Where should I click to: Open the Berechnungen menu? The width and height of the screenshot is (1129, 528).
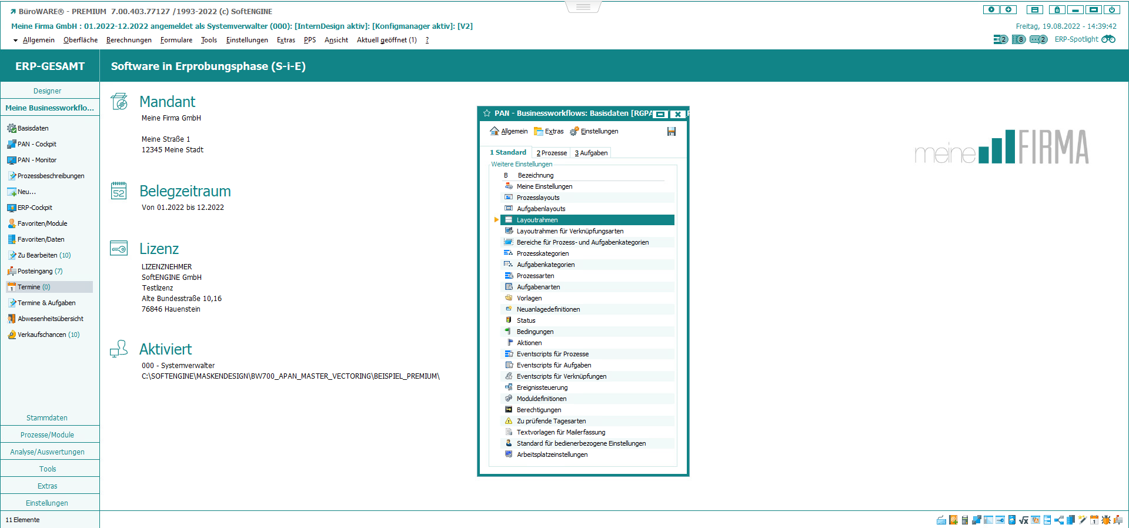(129, 40)
